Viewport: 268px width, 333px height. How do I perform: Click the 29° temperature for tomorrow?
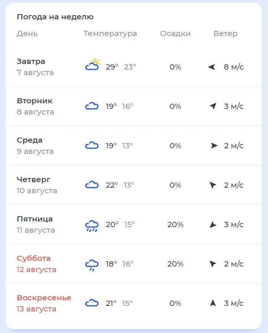point(112,67)
